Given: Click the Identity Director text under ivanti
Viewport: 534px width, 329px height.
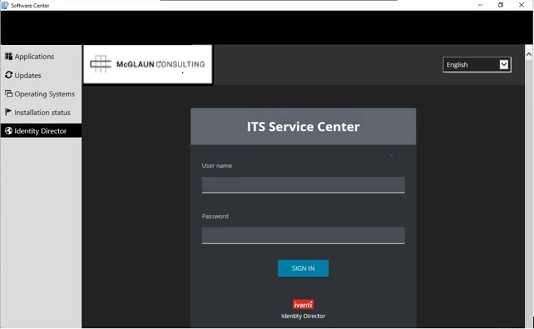Looking at the screenshot, I should click(303, 316).
